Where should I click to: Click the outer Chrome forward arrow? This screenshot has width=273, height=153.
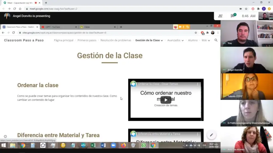(9, 9)
